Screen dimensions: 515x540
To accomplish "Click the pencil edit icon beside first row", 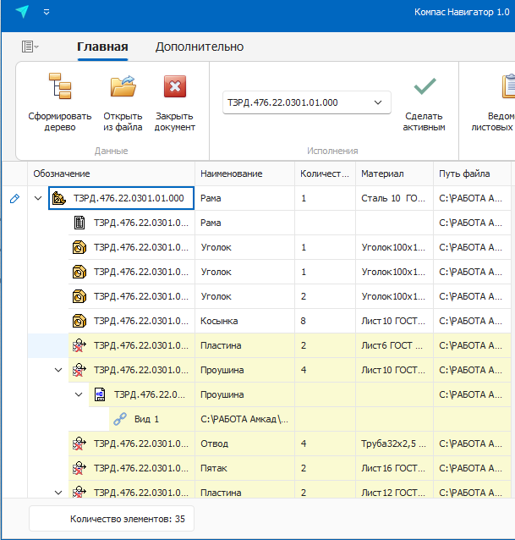I will (x=14, y=199).
